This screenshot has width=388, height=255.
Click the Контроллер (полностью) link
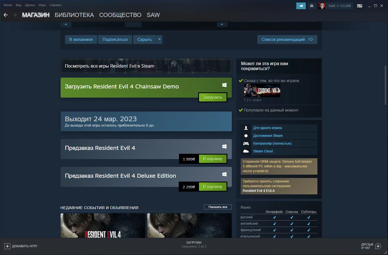[x=272, y=143]
